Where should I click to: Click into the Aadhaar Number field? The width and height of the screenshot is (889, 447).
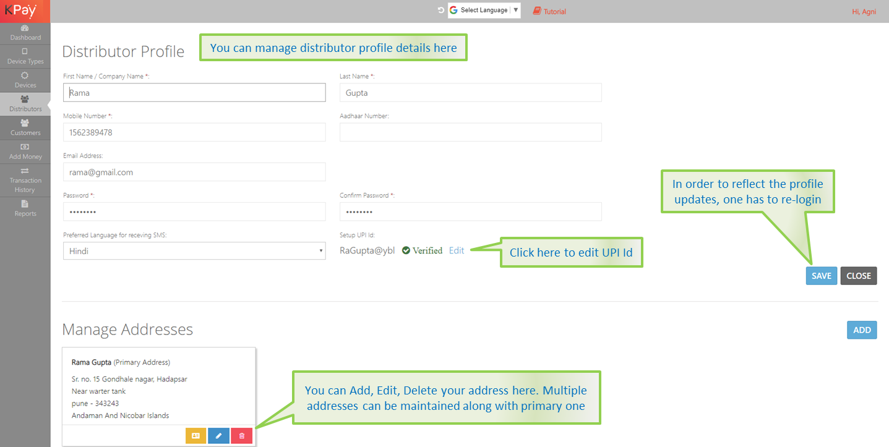tap(470, 132)
